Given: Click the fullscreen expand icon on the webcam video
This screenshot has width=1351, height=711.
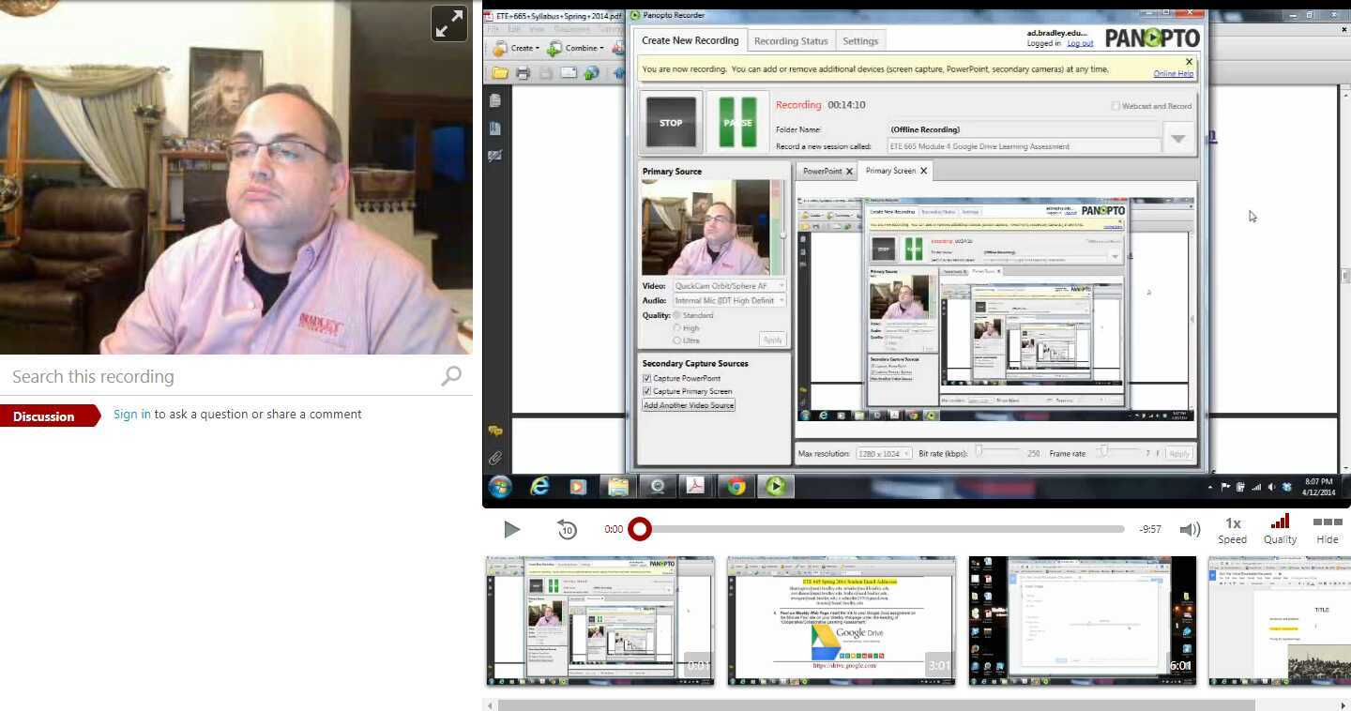Looking at the screenshot, I should pyautogui.click(x=449, y=23).
